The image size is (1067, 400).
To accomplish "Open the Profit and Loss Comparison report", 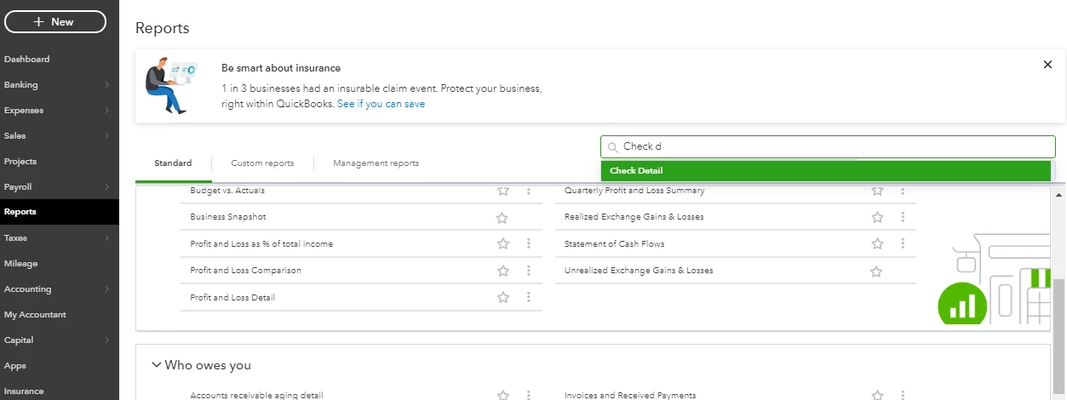I will 245,271.
